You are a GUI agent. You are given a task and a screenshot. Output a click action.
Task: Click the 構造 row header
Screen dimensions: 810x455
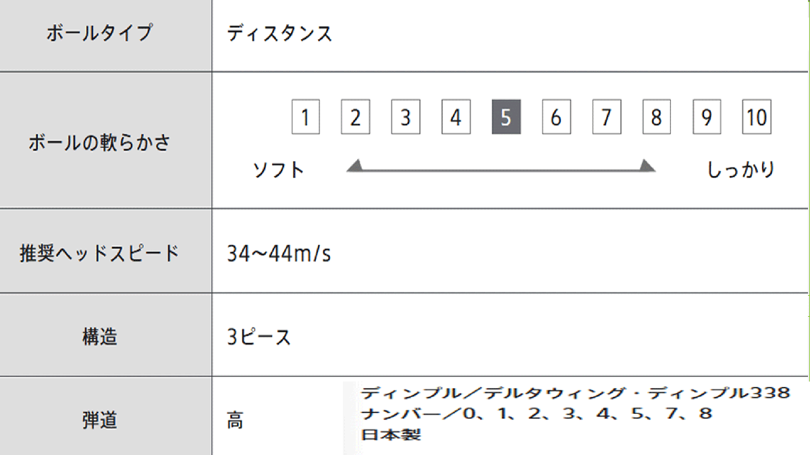pyautogui.click(x=100, y=336)
